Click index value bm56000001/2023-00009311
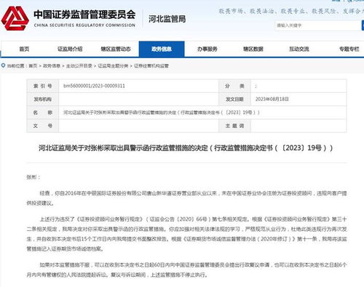Image resolution: width=364 pixels, height=287 pixels. 94,86
